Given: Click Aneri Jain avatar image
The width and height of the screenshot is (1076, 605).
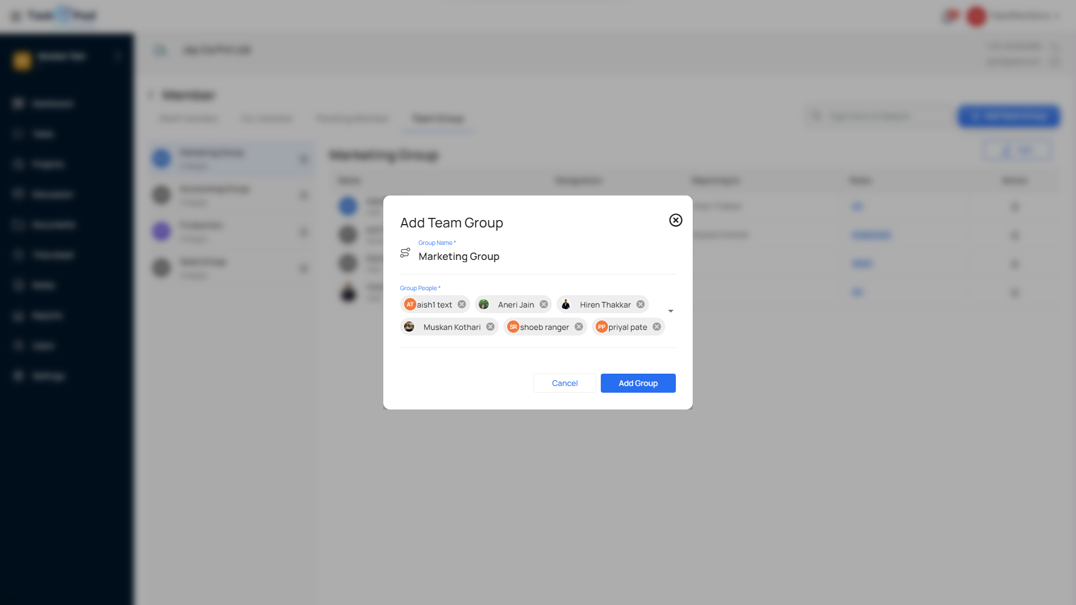Looking at the screenshot, I should 484,304.
